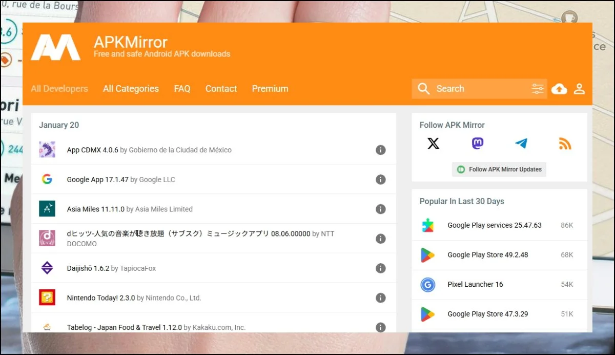Click the APKMirror logo icon

click(55, 47)
